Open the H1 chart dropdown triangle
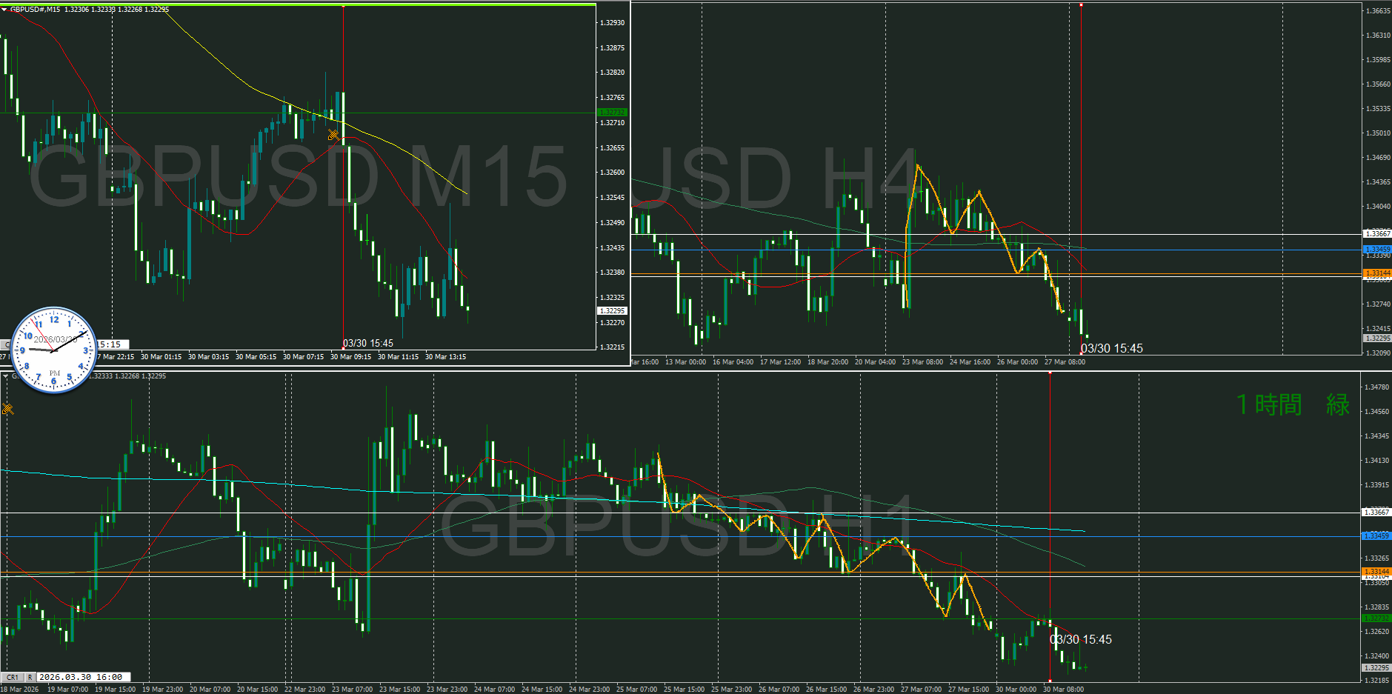Screen dimensions: 1392x694 pyautogui.click(x=6, y=376)
